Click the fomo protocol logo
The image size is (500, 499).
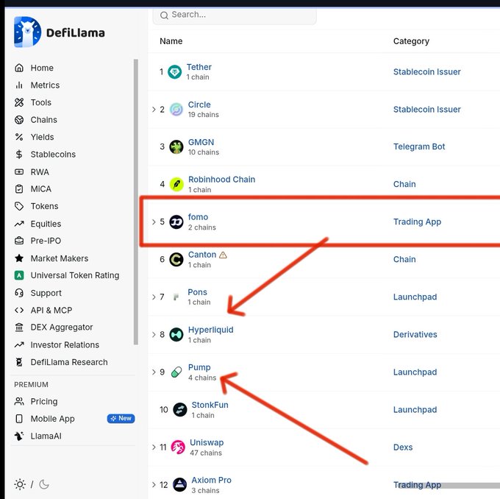(176, 222)
